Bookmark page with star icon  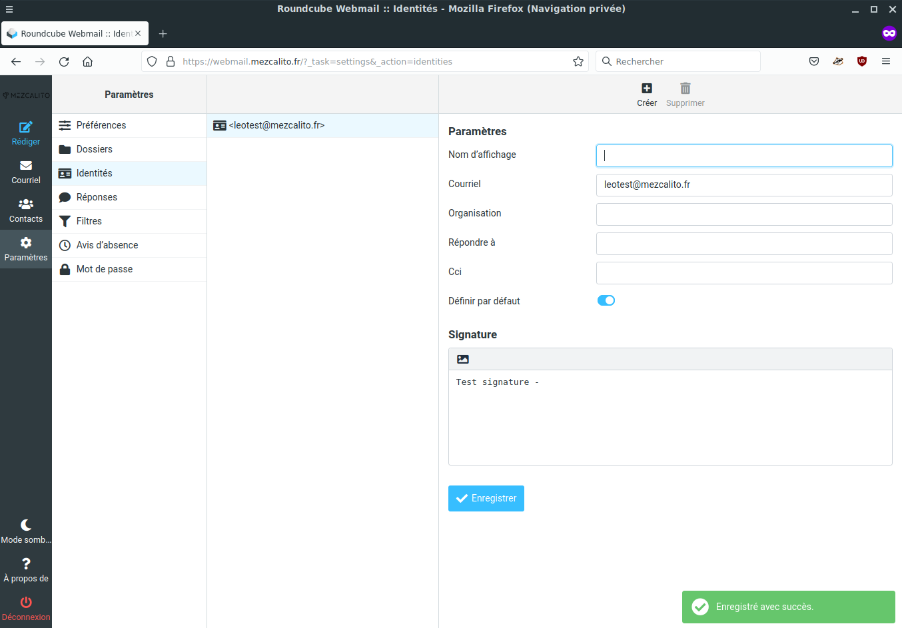578,61
